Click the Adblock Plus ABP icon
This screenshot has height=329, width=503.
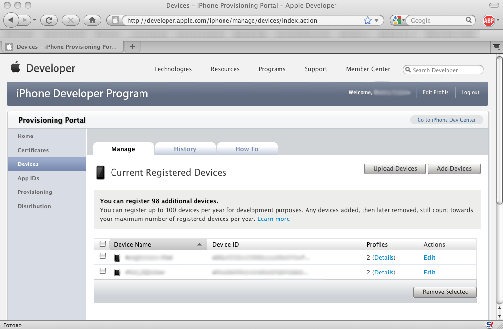489,21
